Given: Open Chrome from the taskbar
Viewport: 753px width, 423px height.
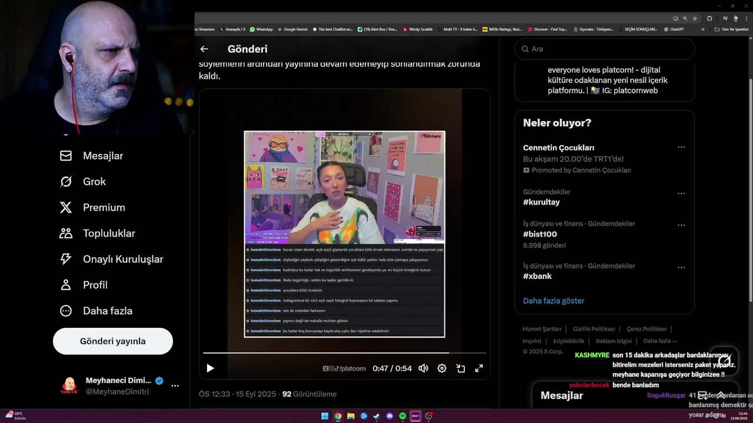Looking at the screenshot, I should tap(338, 416).
